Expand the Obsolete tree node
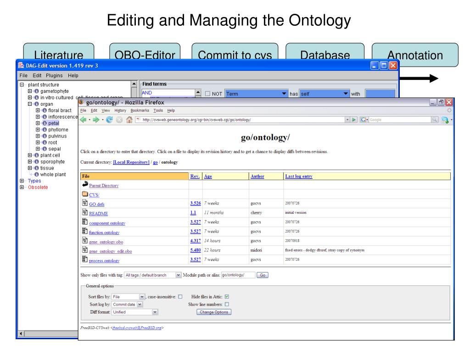470x353 pixels. [x=22, y=187]
